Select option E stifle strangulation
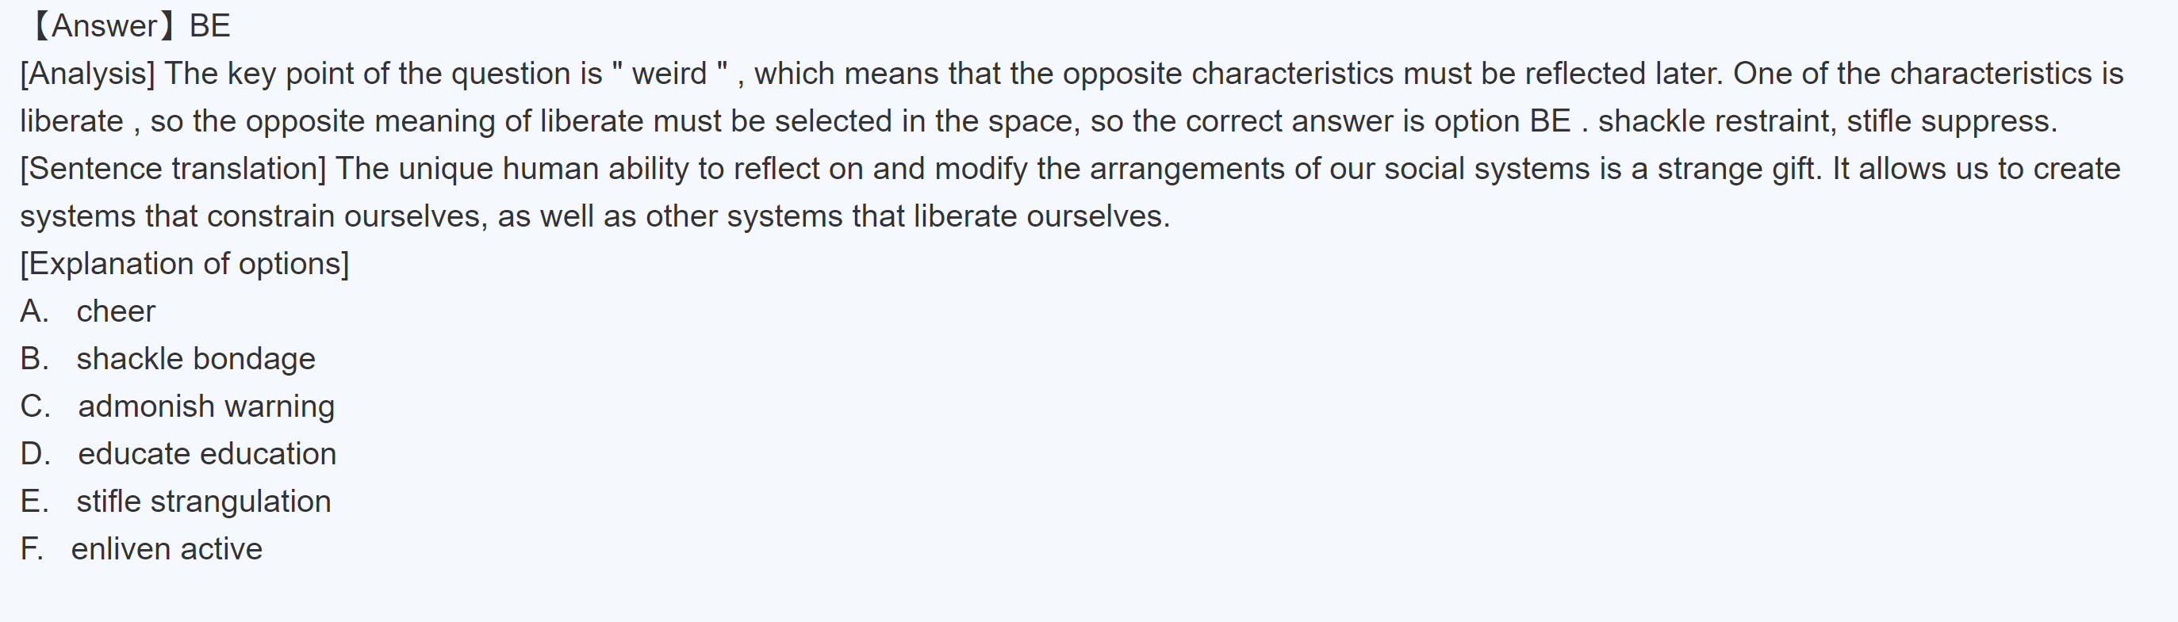The height and width of the screenshot is (622, 2178). [203, 502]
